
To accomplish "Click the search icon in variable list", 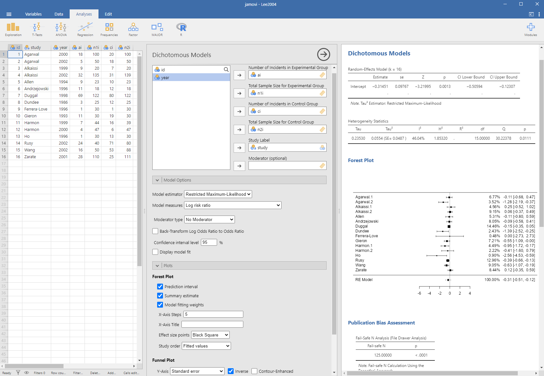I will coord(226,69).
